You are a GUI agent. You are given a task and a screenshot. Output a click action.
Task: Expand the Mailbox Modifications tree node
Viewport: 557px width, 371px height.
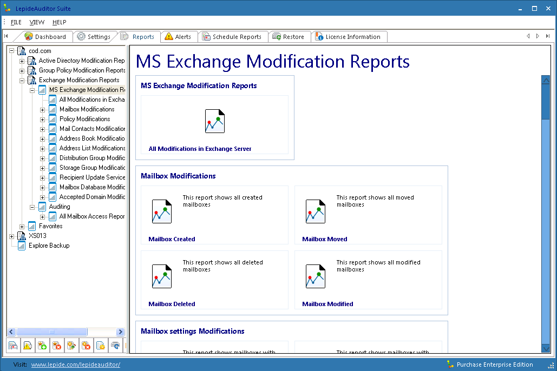coord(42,110)
